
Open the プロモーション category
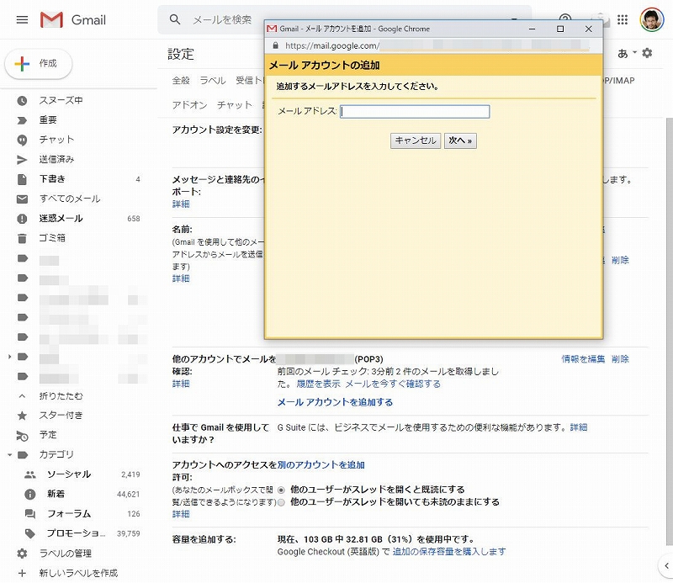pyautogui.click(x=76, y=533)
